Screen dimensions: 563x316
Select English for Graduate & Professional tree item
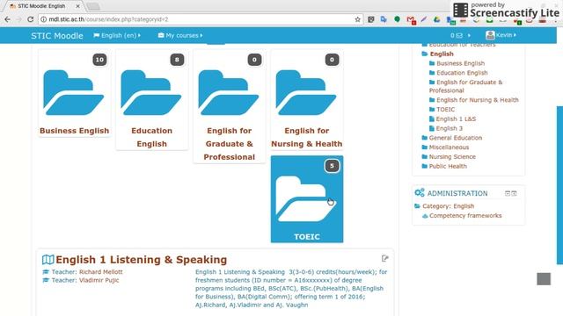[x=465, y=86]
